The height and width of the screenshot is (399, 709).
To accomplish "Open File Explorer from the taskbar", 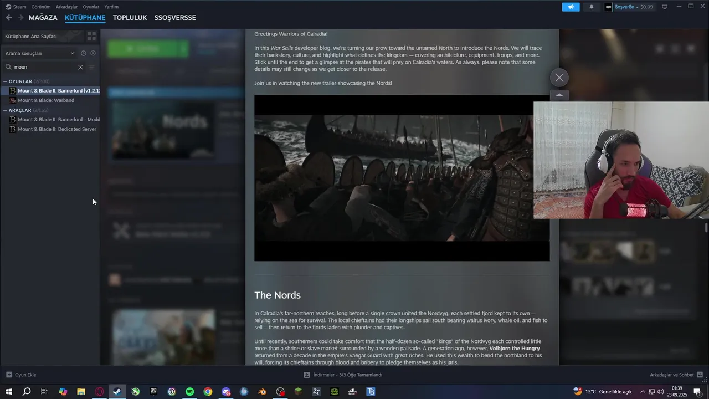I will 81,392.
